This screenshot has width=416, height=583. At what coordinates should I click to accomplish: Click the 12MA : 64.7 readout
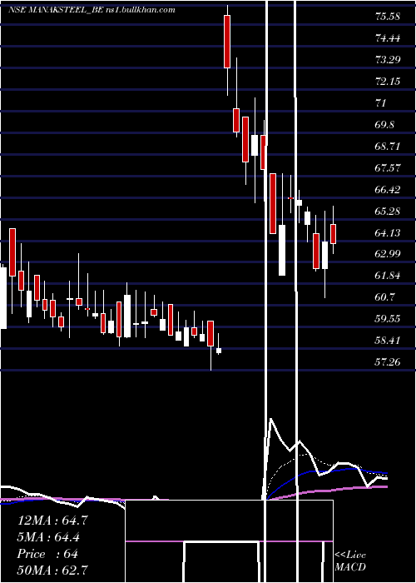(52, 521)
